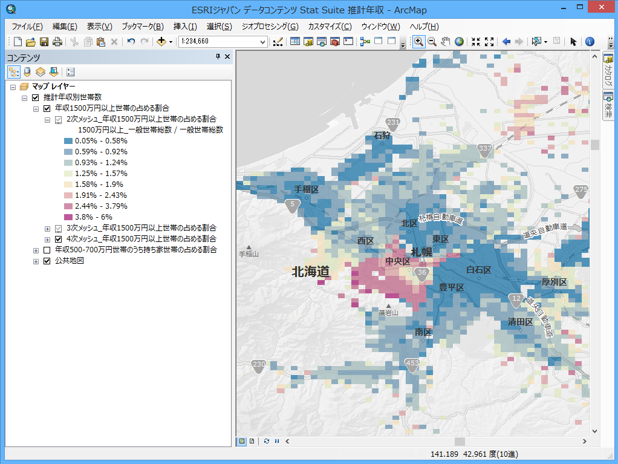618x464 pixels.
Task: Refresh the map display
Action: click(267, 441)
